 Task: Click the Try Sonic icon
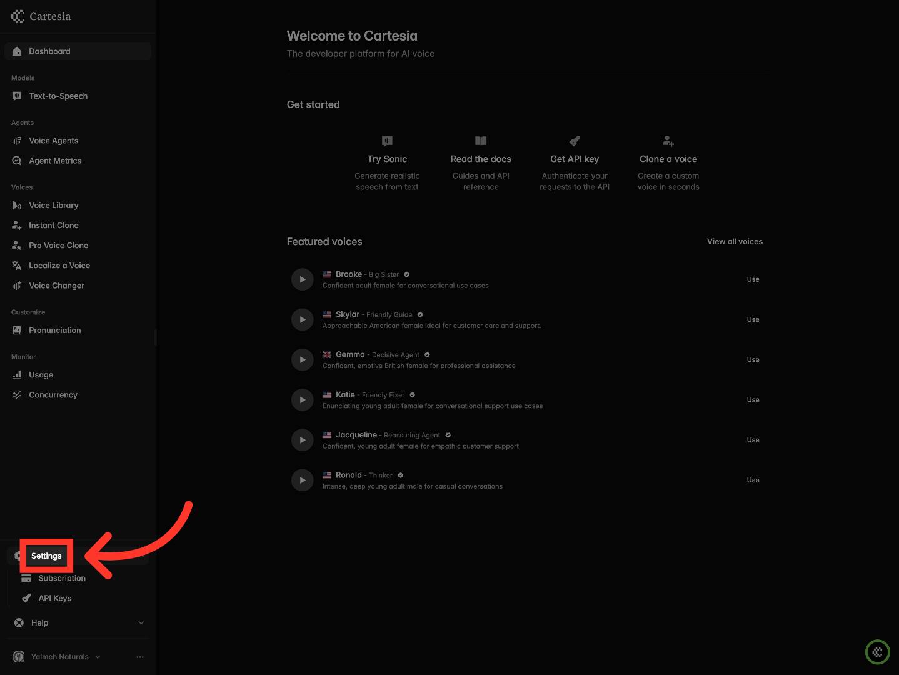388,141
